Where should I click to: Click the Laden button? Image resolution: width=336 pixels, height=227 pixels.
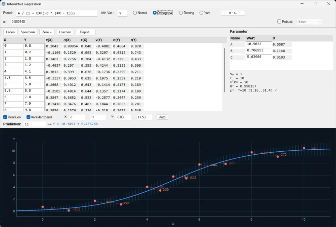tap(10, 32)
